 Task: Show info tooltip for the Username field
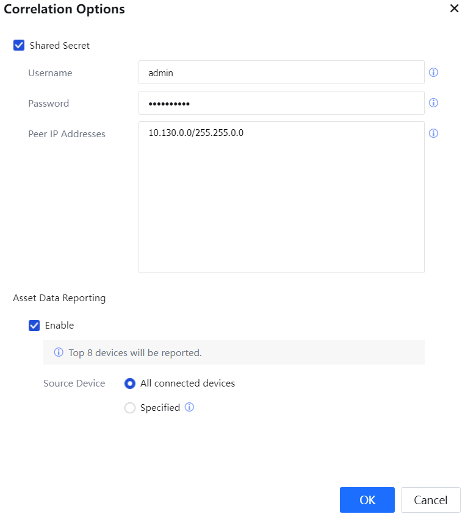pos(434,73)
